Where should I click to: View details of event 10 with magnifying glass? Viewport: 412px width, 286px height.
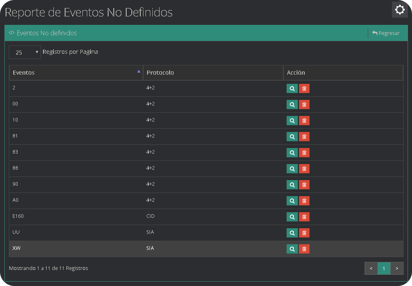[x=292, y=120]
